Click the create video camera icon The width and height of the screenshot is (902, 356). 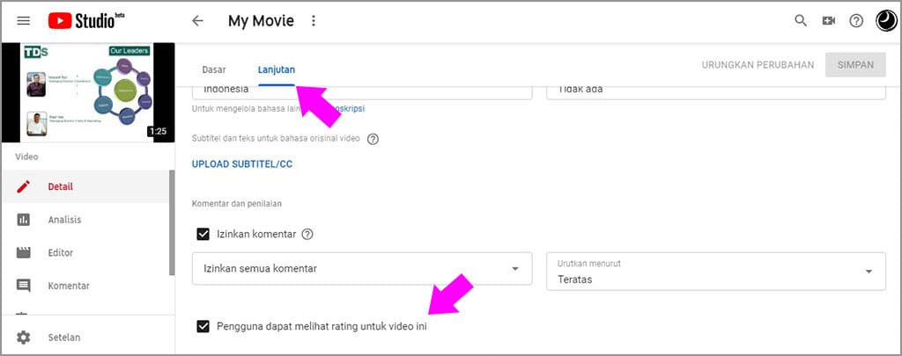point(828,21)
